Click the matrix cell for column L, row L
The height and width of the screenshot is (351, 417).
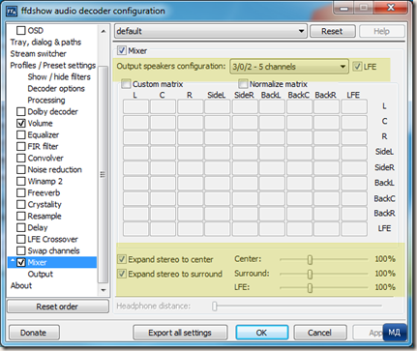point(135,106)
